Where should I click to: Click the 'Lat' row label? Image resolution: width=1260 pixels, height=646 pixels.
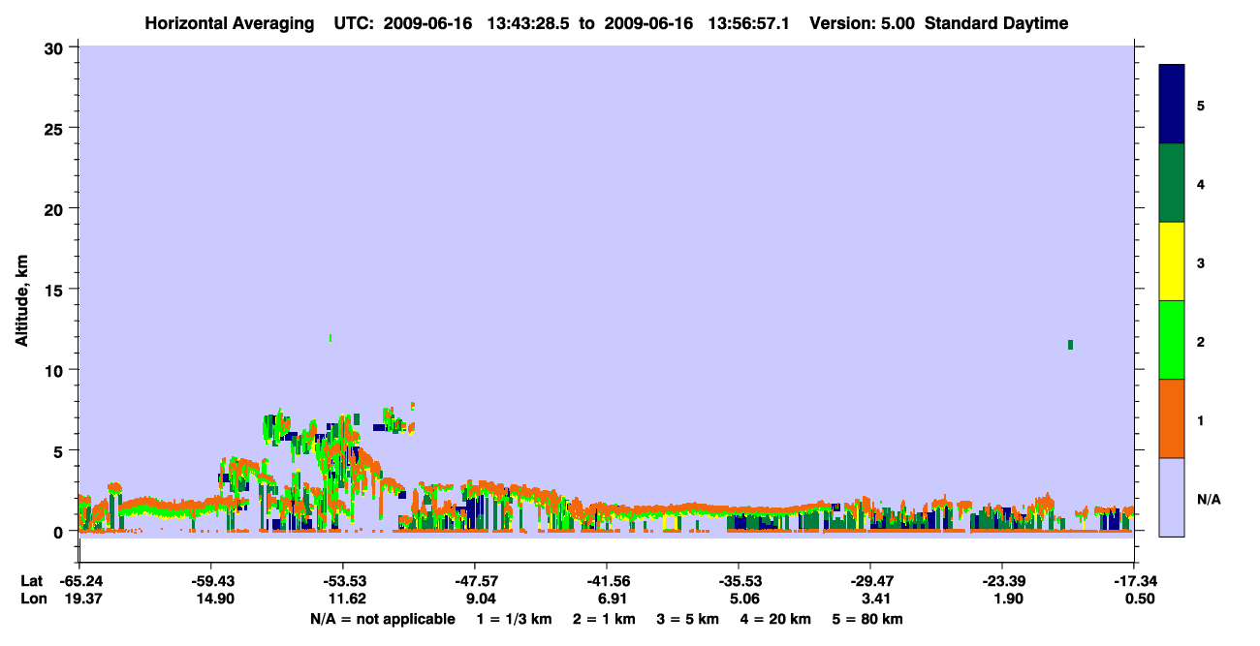click(x=31, y=581)
